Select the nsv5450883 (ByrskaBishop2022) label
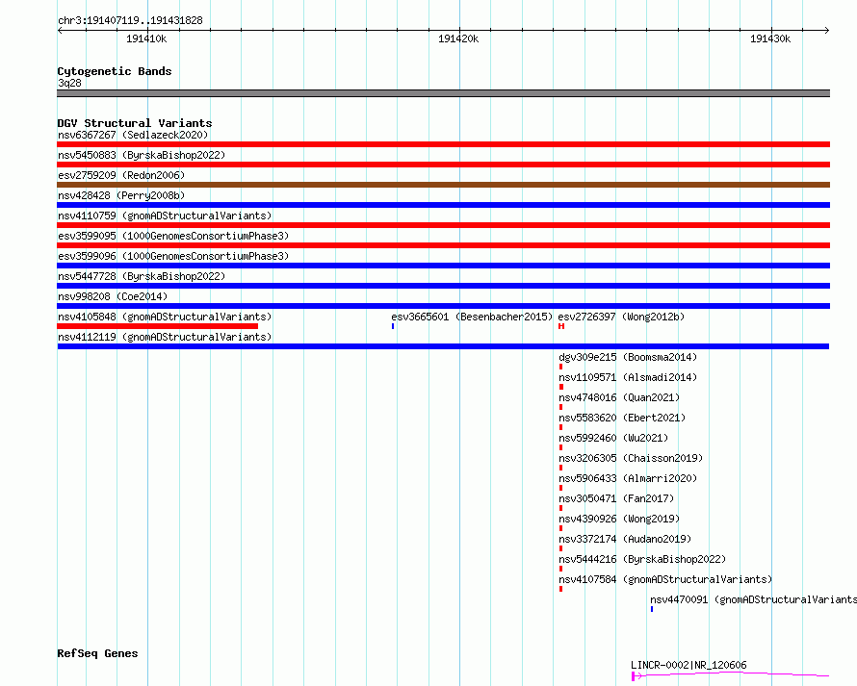This screenshot has height=686, width=857. coord(142,155)
